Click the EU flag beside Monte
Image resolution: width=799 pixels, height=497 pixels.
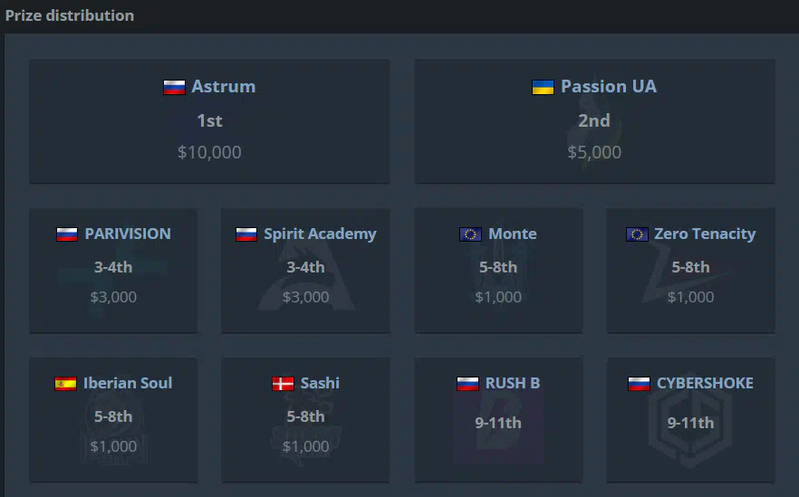pos(470,234)
